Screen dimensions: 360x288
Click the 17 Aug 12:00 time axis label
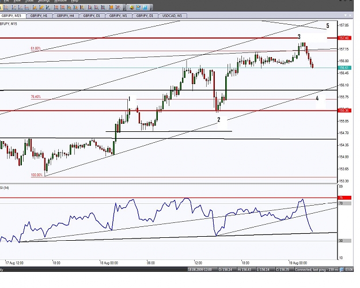(14, 263)
